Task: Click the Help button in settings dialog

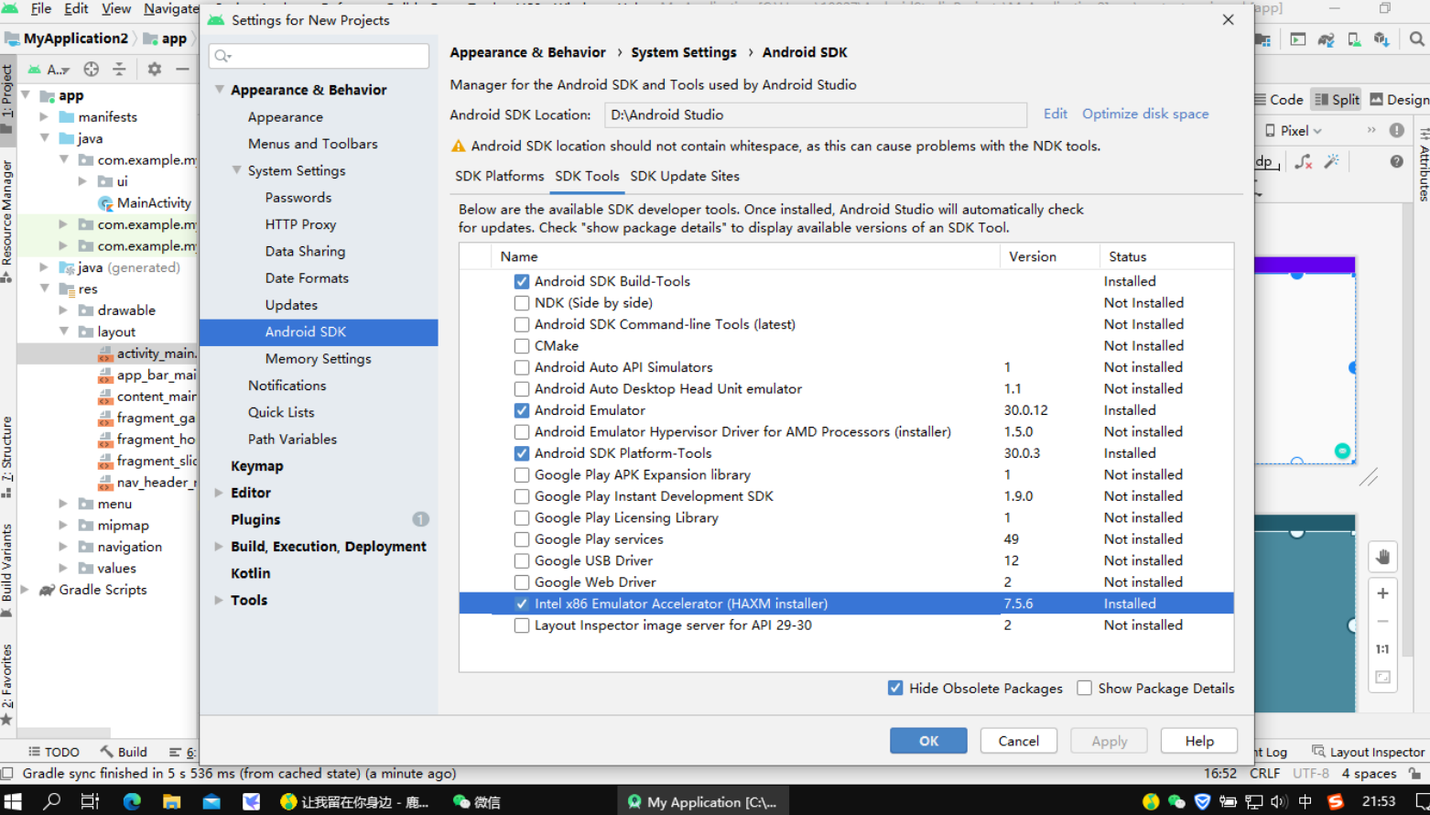Action: tap(1199, 741)
